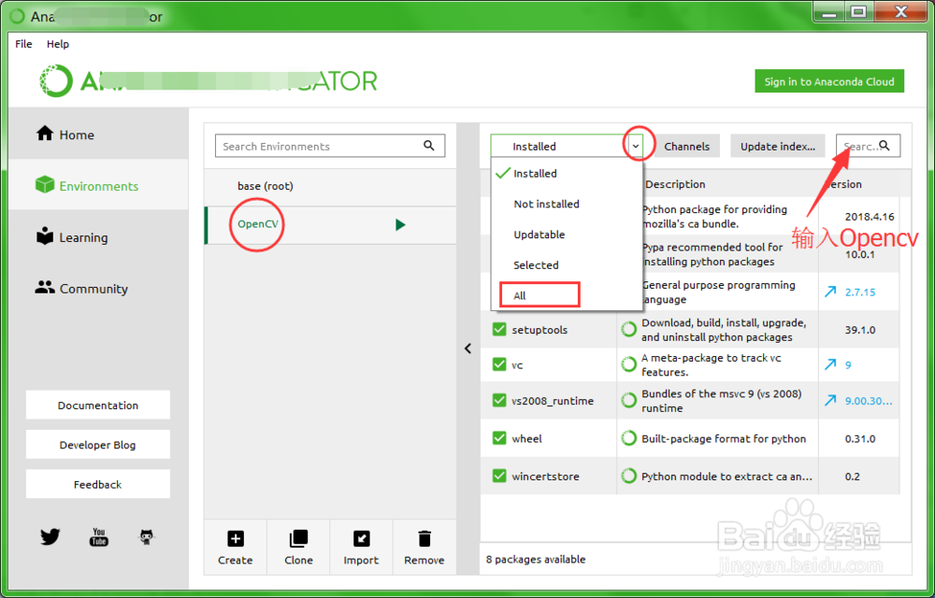Click the Update index button
This screenshot has height=598, width=935.
pos(778,146)
